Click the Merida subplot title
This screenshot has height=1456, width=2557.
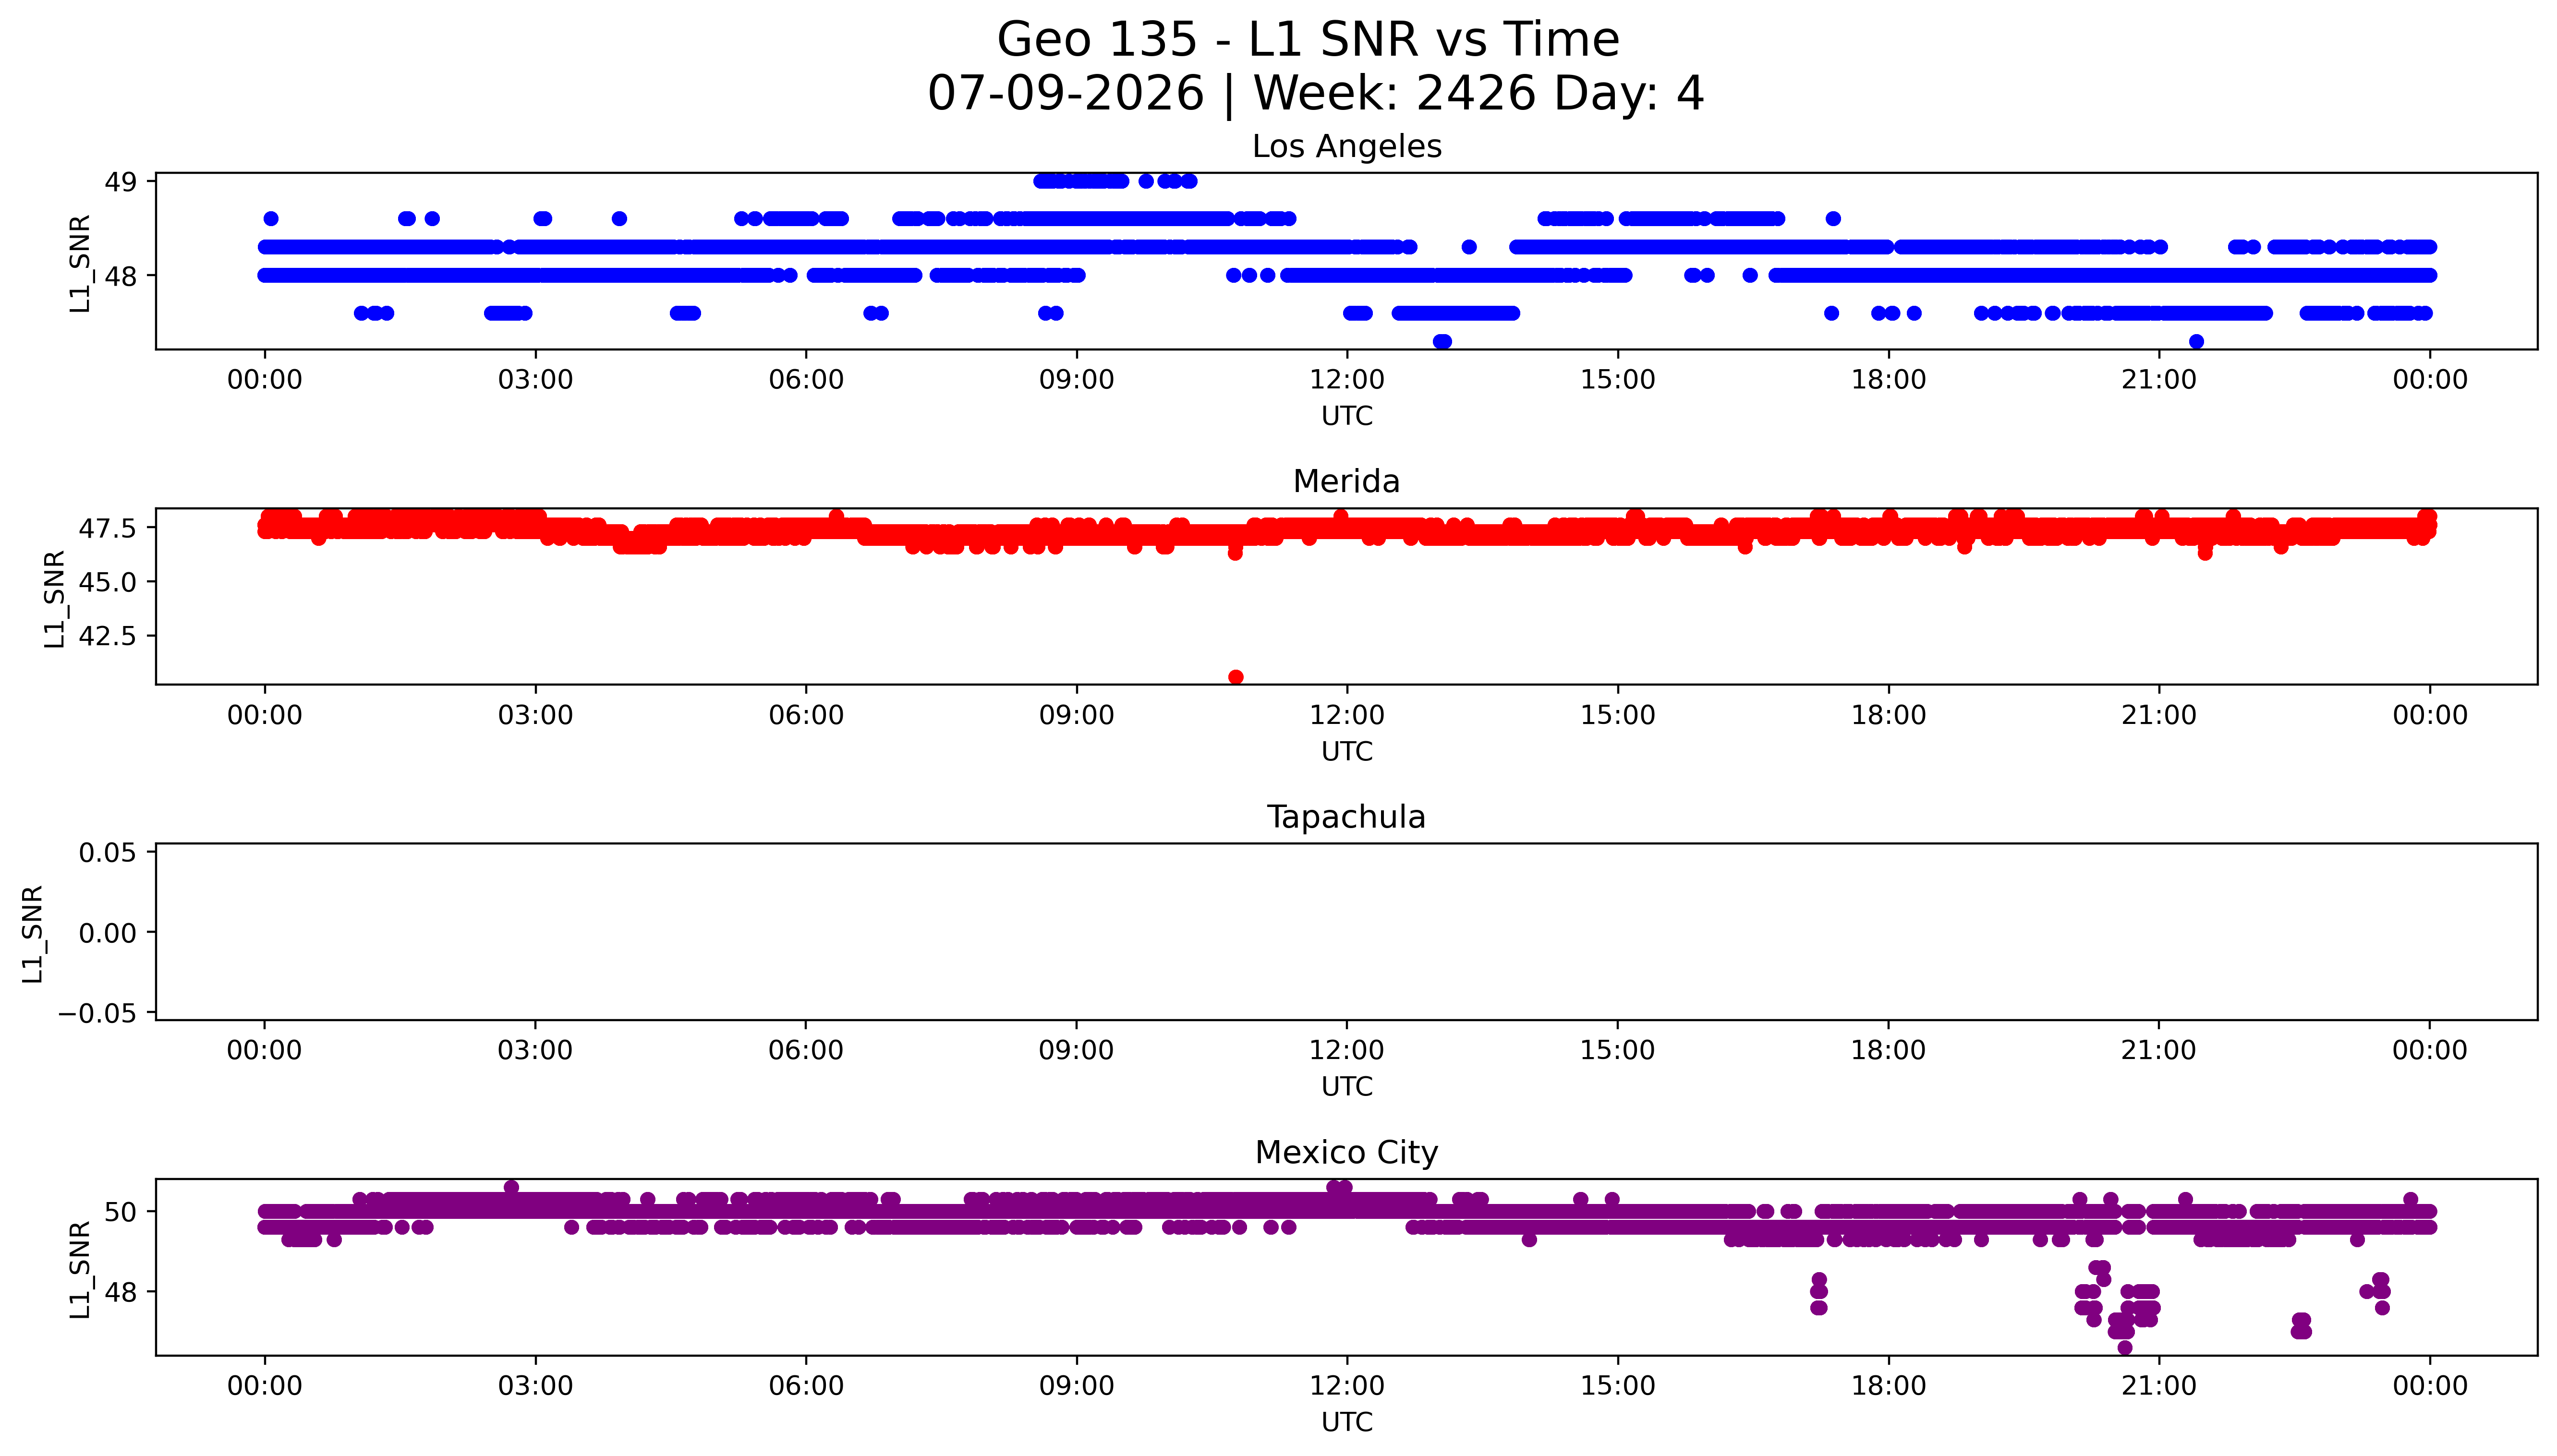click(1346, 481)
